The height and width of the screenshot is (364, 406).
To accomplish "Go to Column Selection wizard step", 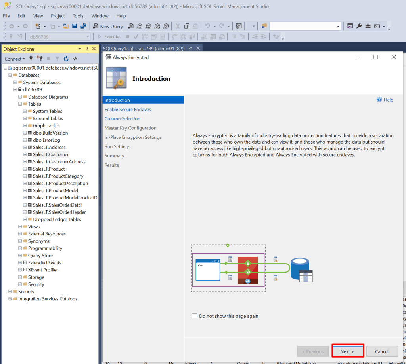I will (122, 119).
